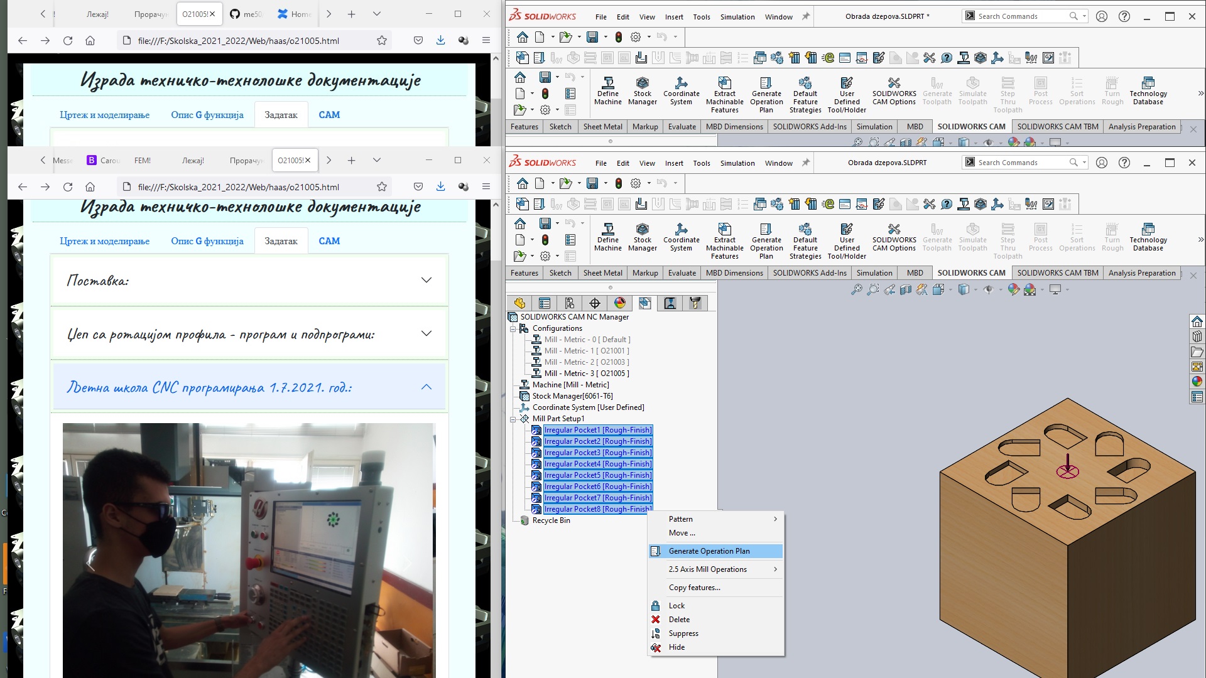1206x678 pixels.
Task: Click Default Feature Strategies in lower SOLIDWORKS ribbon
Action: [805, 241]
